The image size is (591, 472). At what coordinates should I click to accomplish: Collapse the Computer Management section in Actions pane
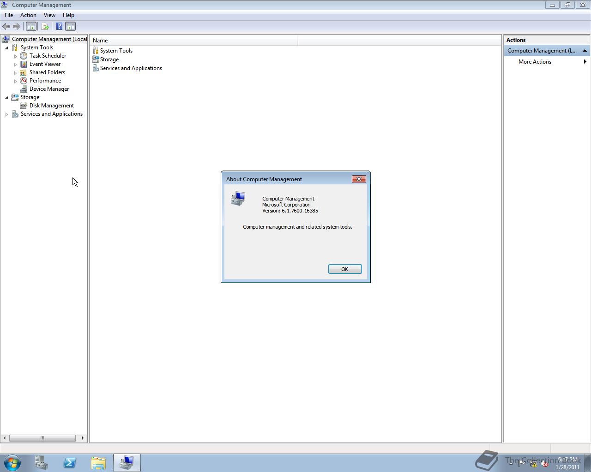[585, 51]
